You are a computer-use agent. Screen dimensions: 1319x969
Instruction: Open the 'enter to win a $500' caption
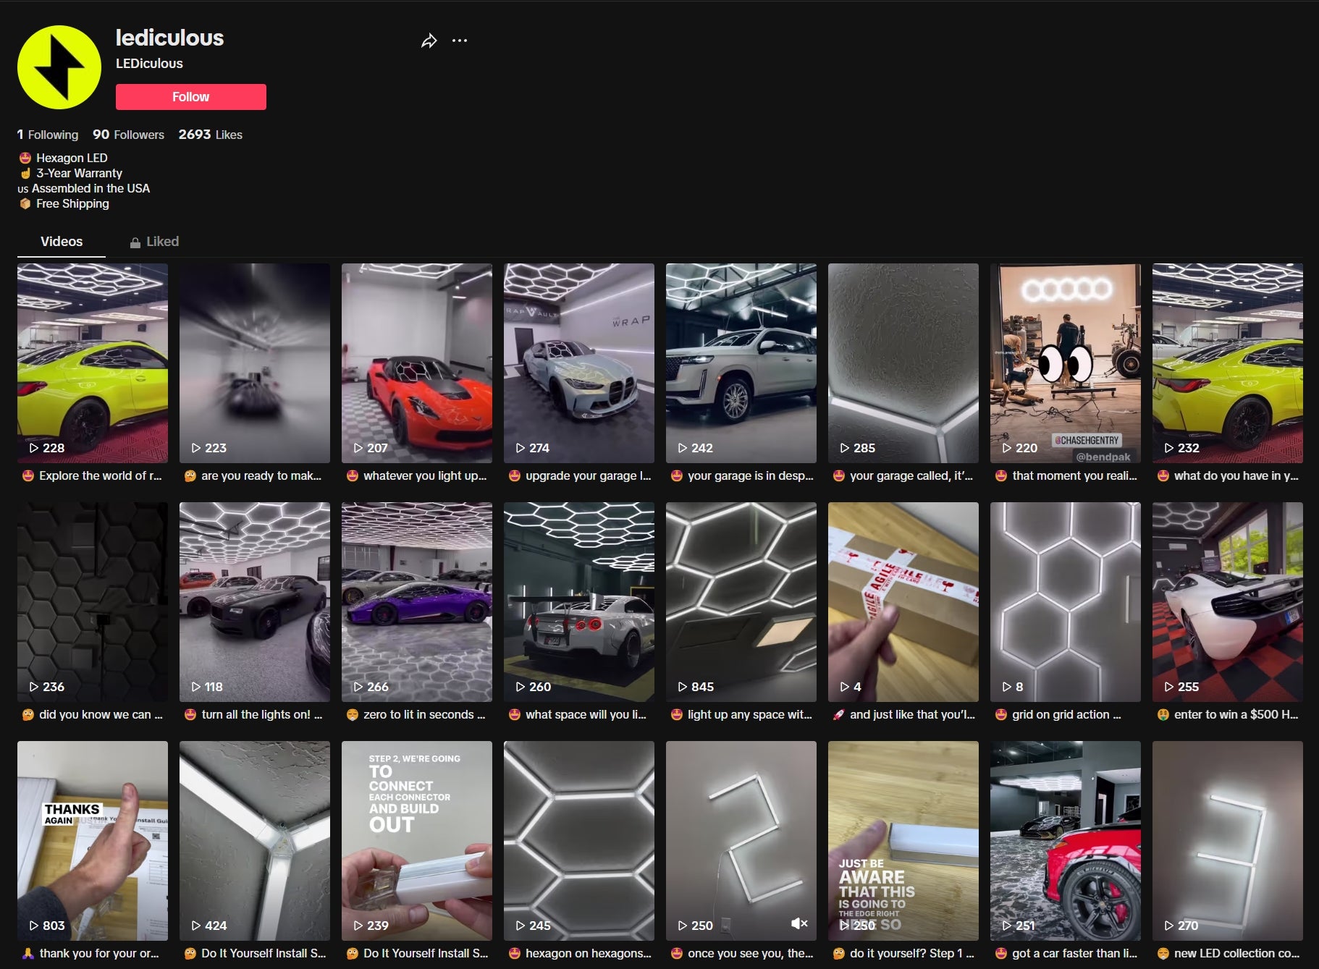click(1235, 714)
